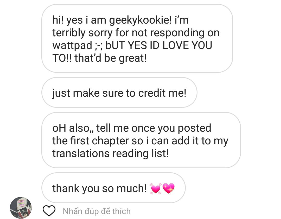The image size is (281, 219).
Task: Click the "Nhấn đúp để thích" hint text
Action: [x=97, y=211]
